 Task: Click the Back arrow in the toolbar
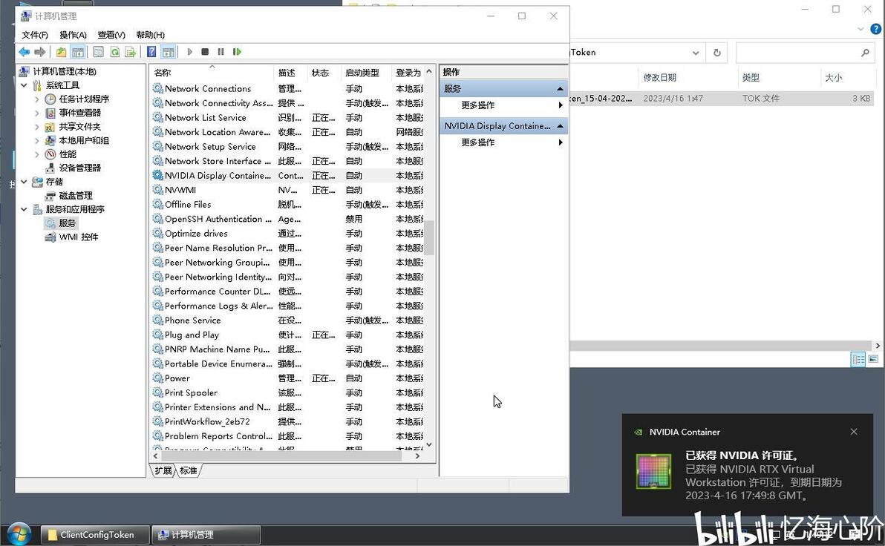24,52
